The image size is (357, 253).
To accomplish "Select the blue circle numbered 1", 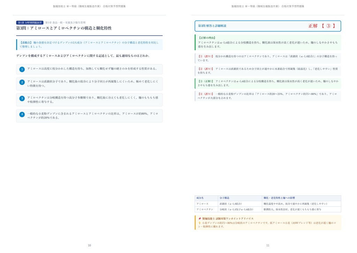I will (x=22, y=69).
